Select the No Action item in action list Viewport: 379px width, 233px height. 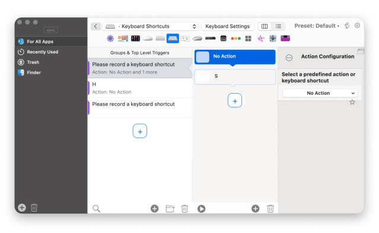[x=235, y=57]
